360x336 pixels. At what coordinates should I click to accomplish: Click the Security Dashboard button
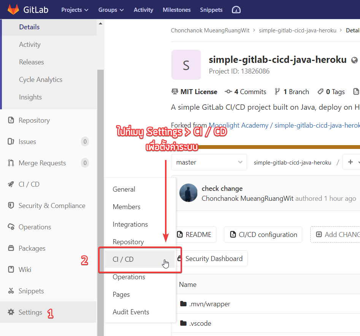[x=212, y=258]
